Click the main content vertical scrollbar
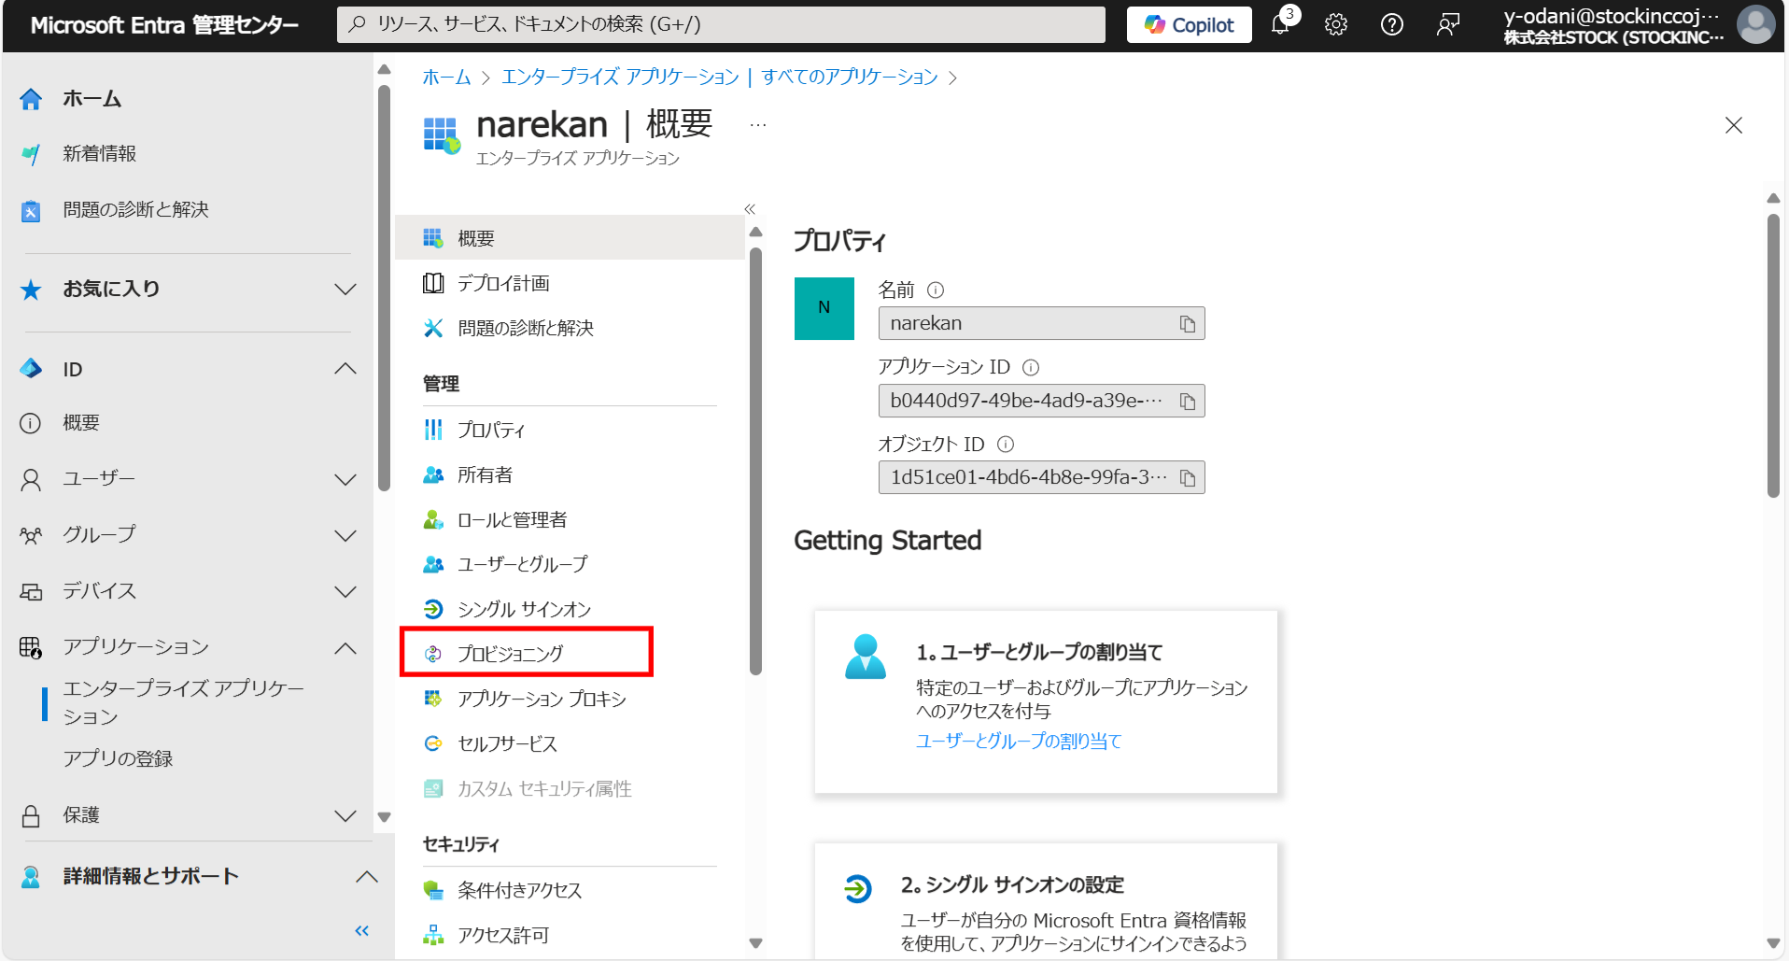 1773,356
